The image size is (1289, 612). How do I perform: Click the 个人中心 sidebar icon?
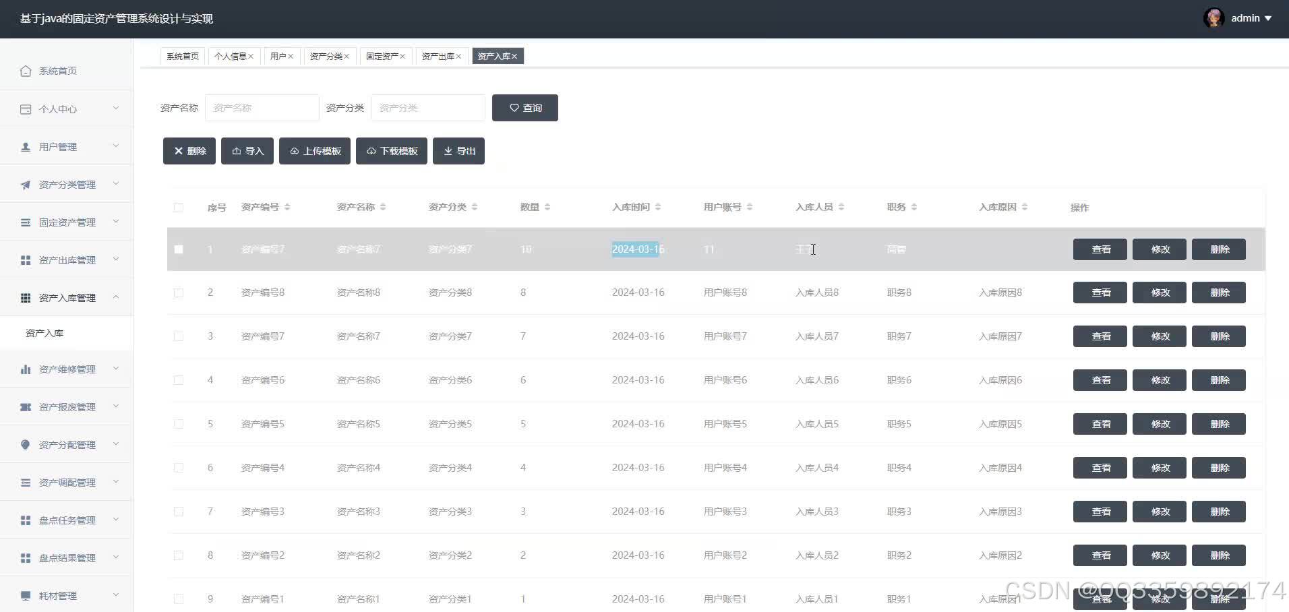pos(26,109)
